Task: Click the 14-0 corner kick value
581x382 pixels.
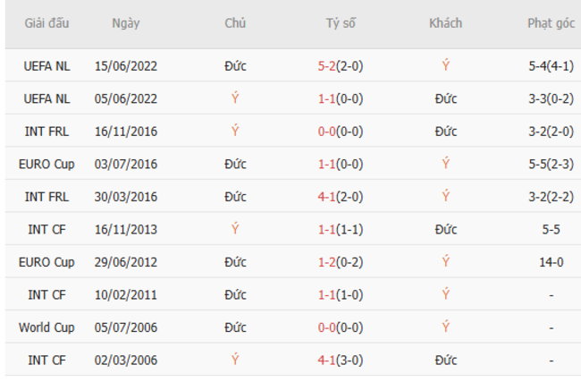Action: coord(551,262)
